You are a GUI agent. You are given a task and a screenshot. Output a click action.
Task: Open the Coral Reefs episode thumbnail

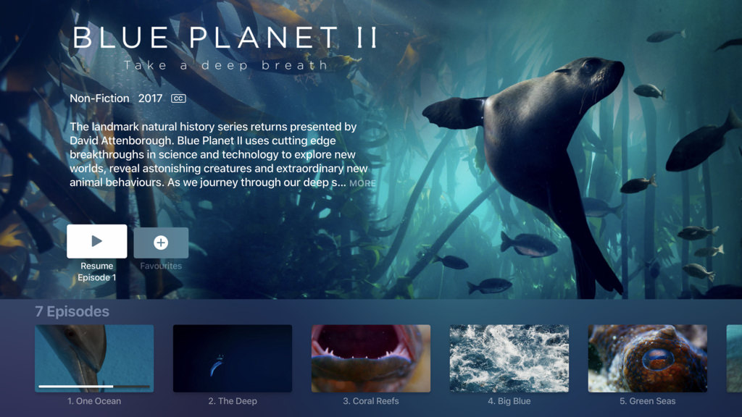click(x=371, y=358)
